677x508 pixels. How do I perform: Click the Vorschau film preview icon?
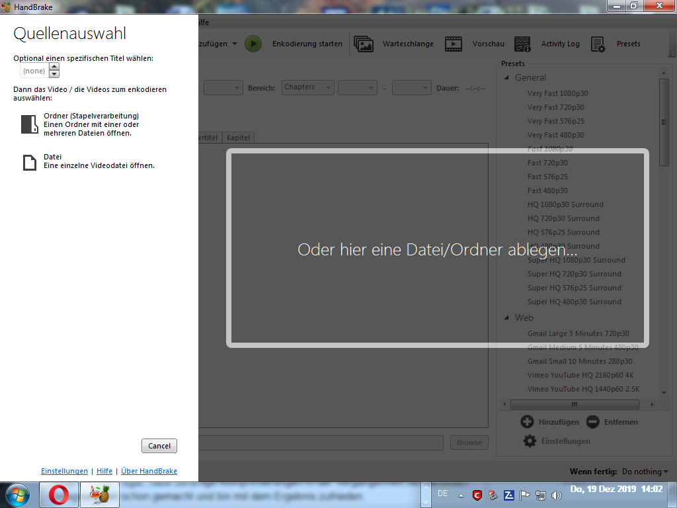click(454, 44)
